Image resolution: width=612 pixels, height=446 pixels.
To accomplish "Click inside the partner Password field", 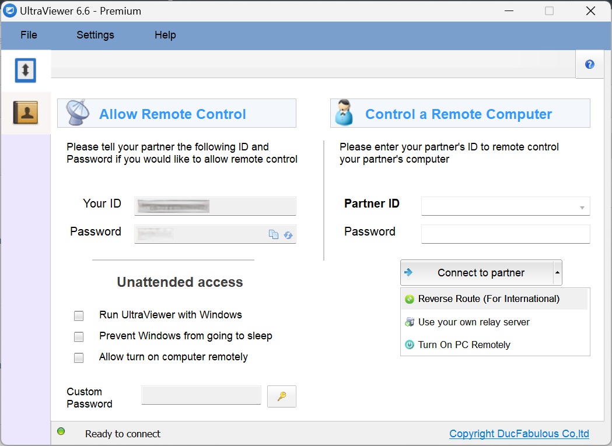I will tap(505, 234).
